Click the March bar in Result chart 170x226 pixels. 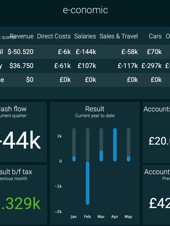tap(101, 156)
